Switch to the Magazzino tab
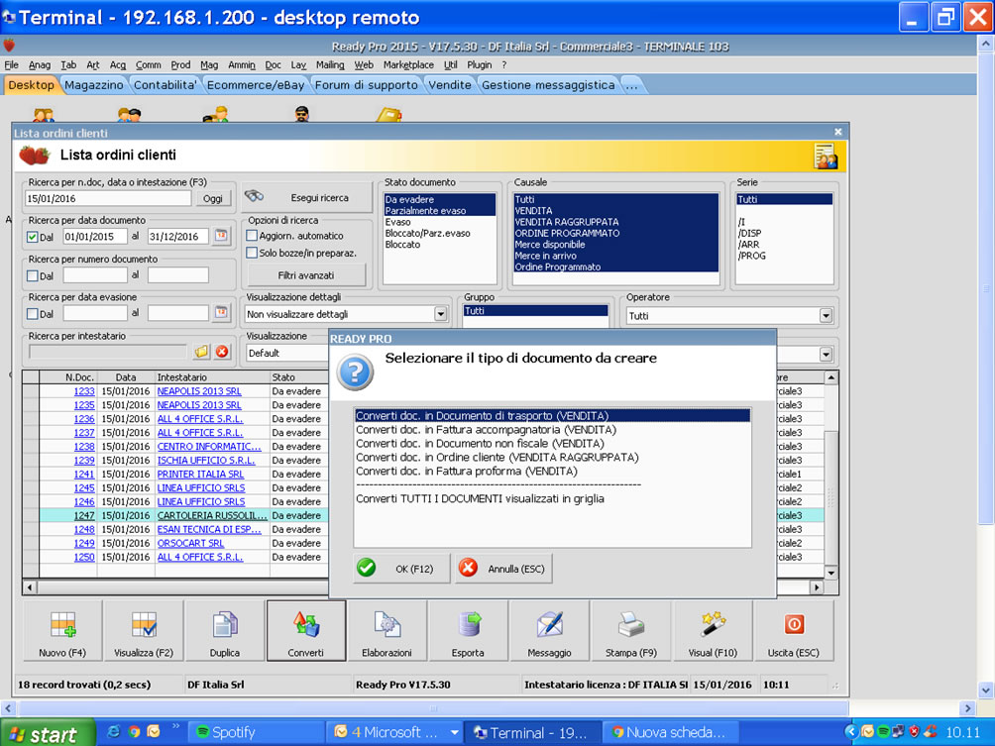995x746 pixels. (x=94, y=85)
